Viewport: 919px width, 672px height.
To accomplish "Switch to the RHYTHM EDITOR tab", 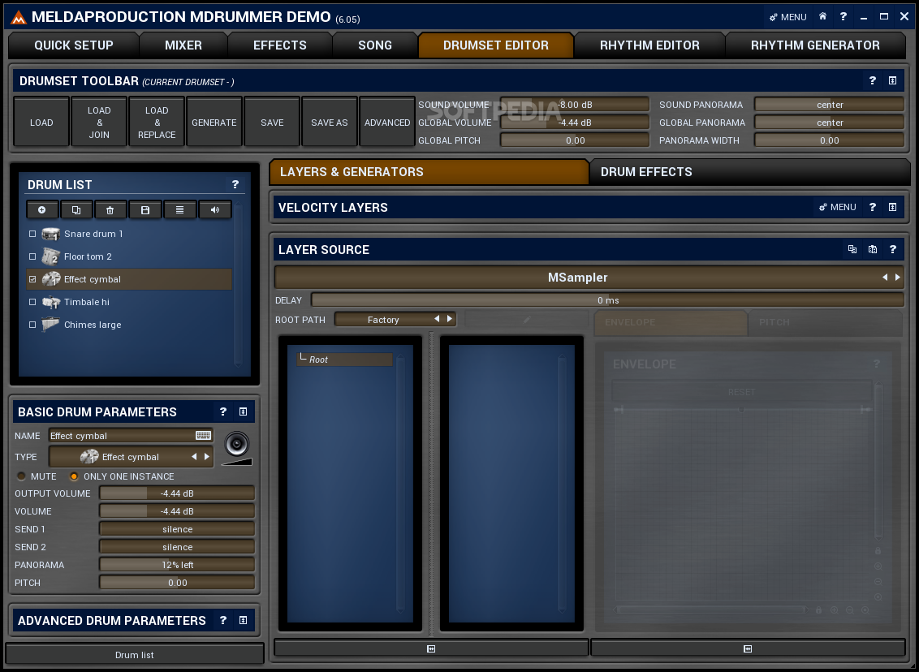I will click(x=649, y=45).
